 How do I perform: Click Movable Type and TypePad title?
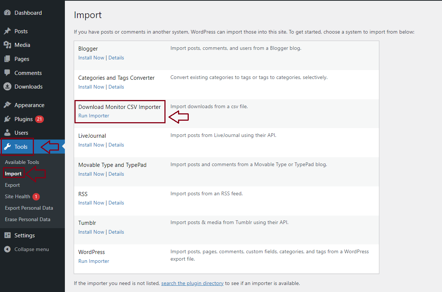click(x=112, y=165)
